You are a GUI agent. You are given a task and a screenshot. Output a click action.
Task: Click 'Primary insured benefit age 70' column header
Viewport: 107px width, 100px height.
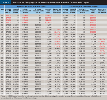(x=83, y=11)
